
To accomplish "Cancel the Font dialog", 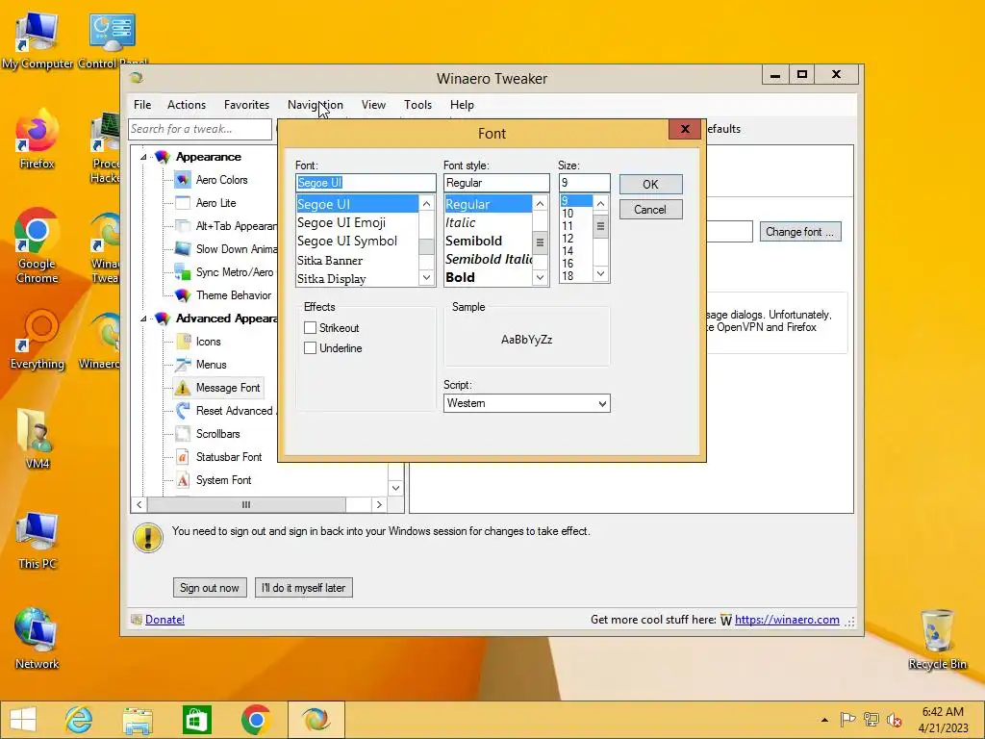I will coord(650,209).
